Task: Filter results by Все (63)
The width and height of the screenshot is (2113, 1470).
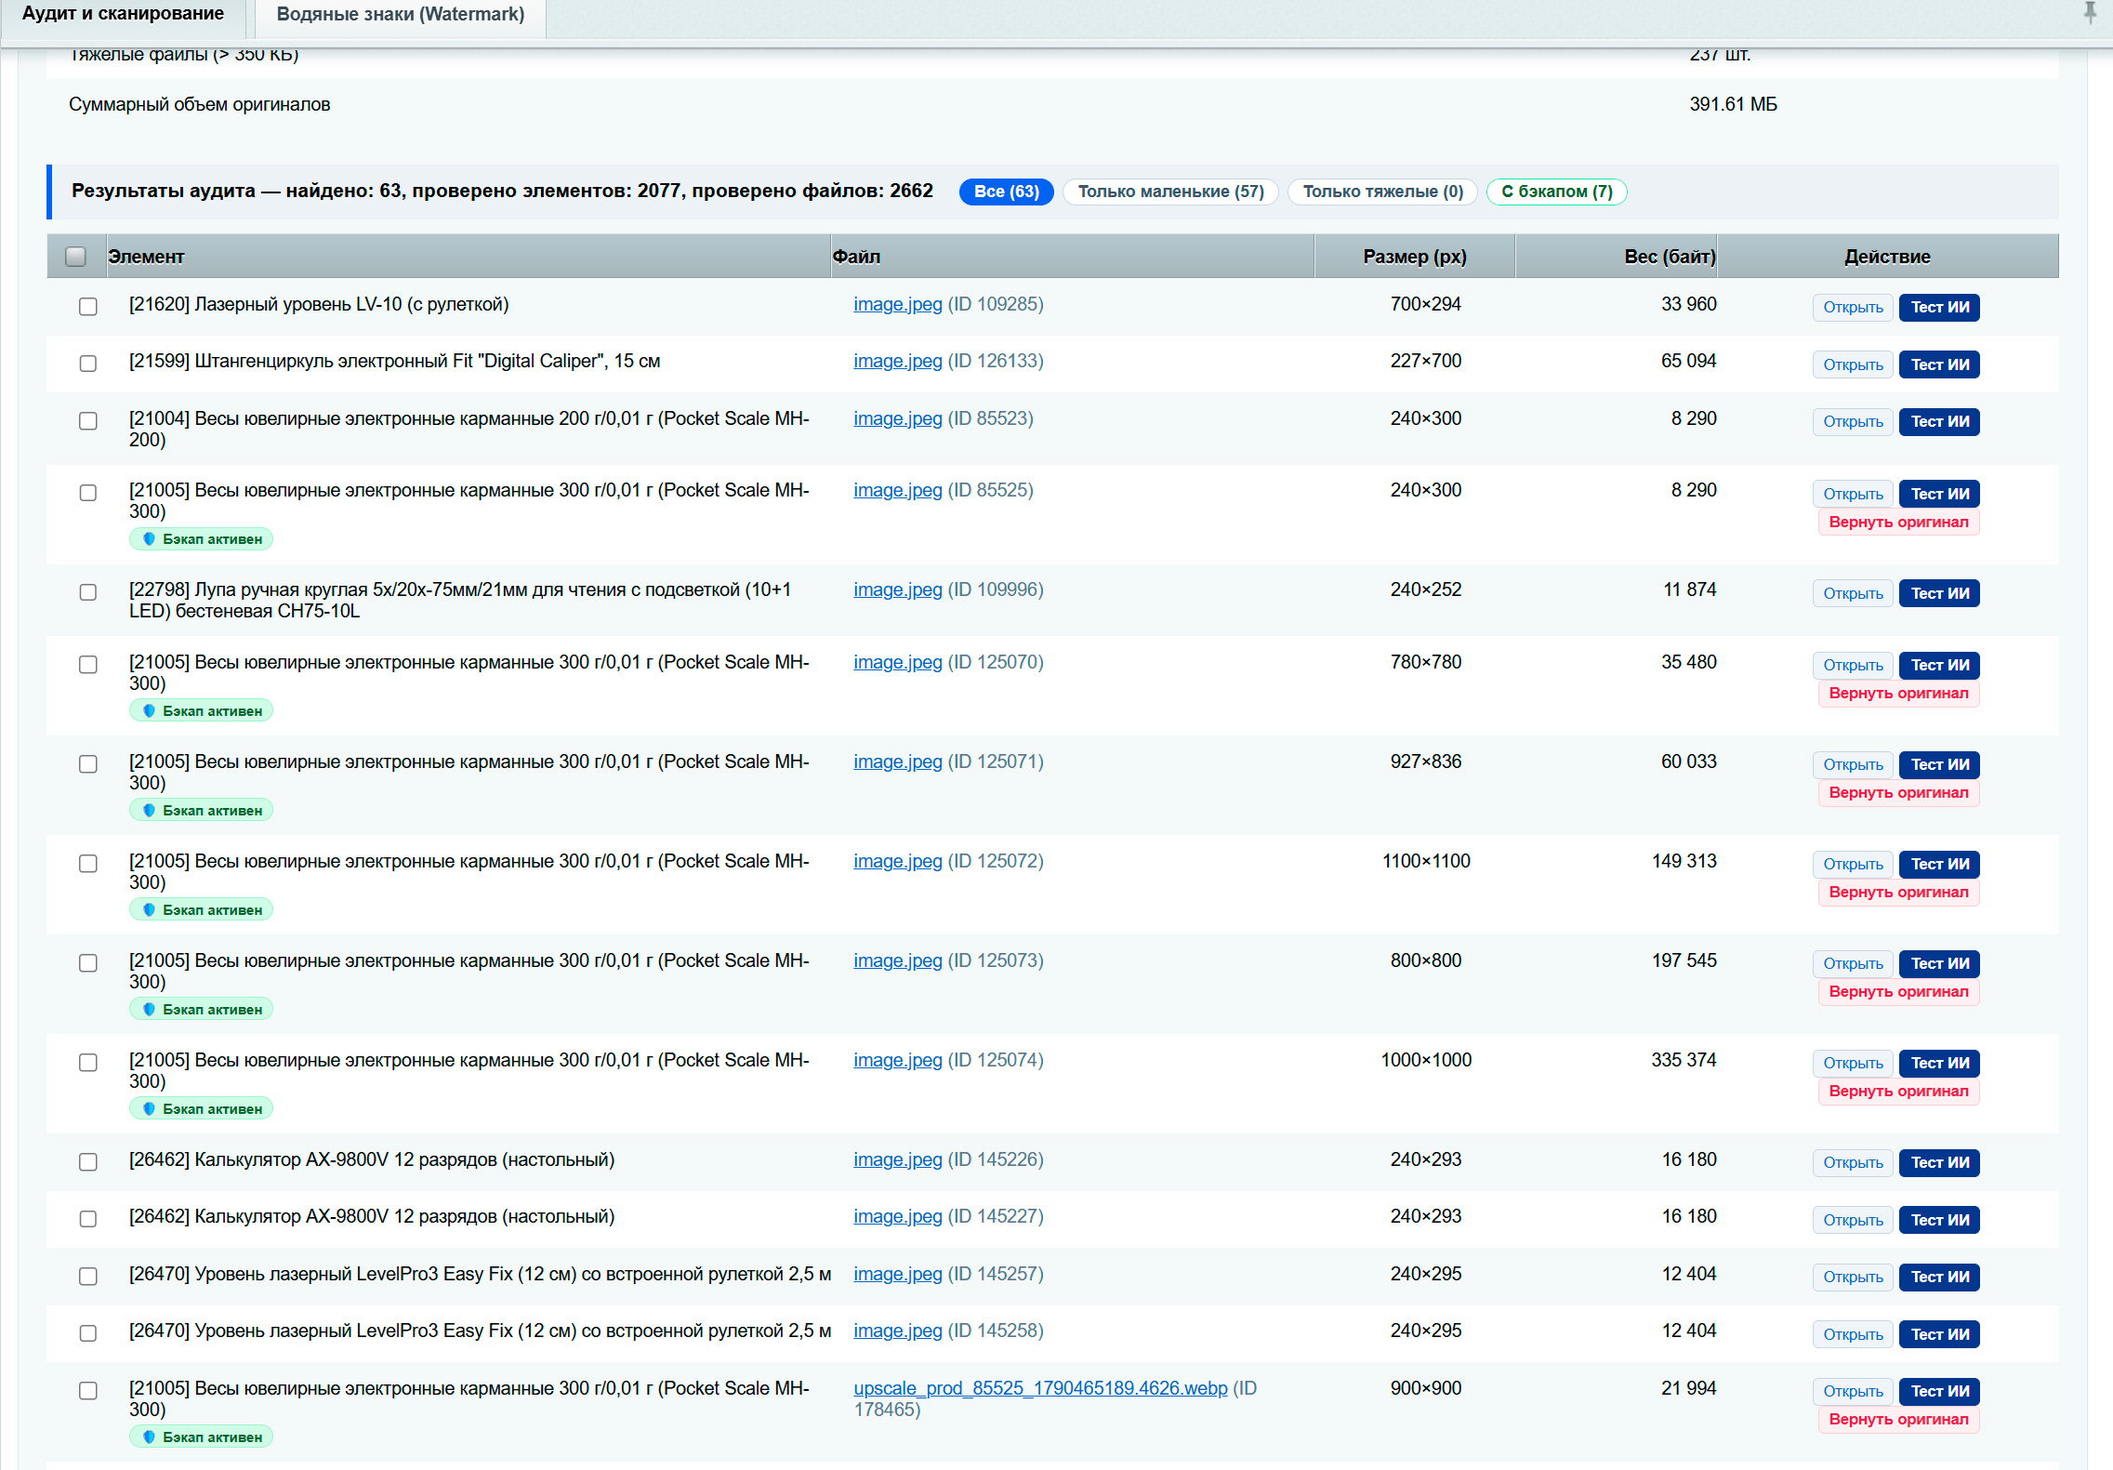Action: [x=1006, y=192]
